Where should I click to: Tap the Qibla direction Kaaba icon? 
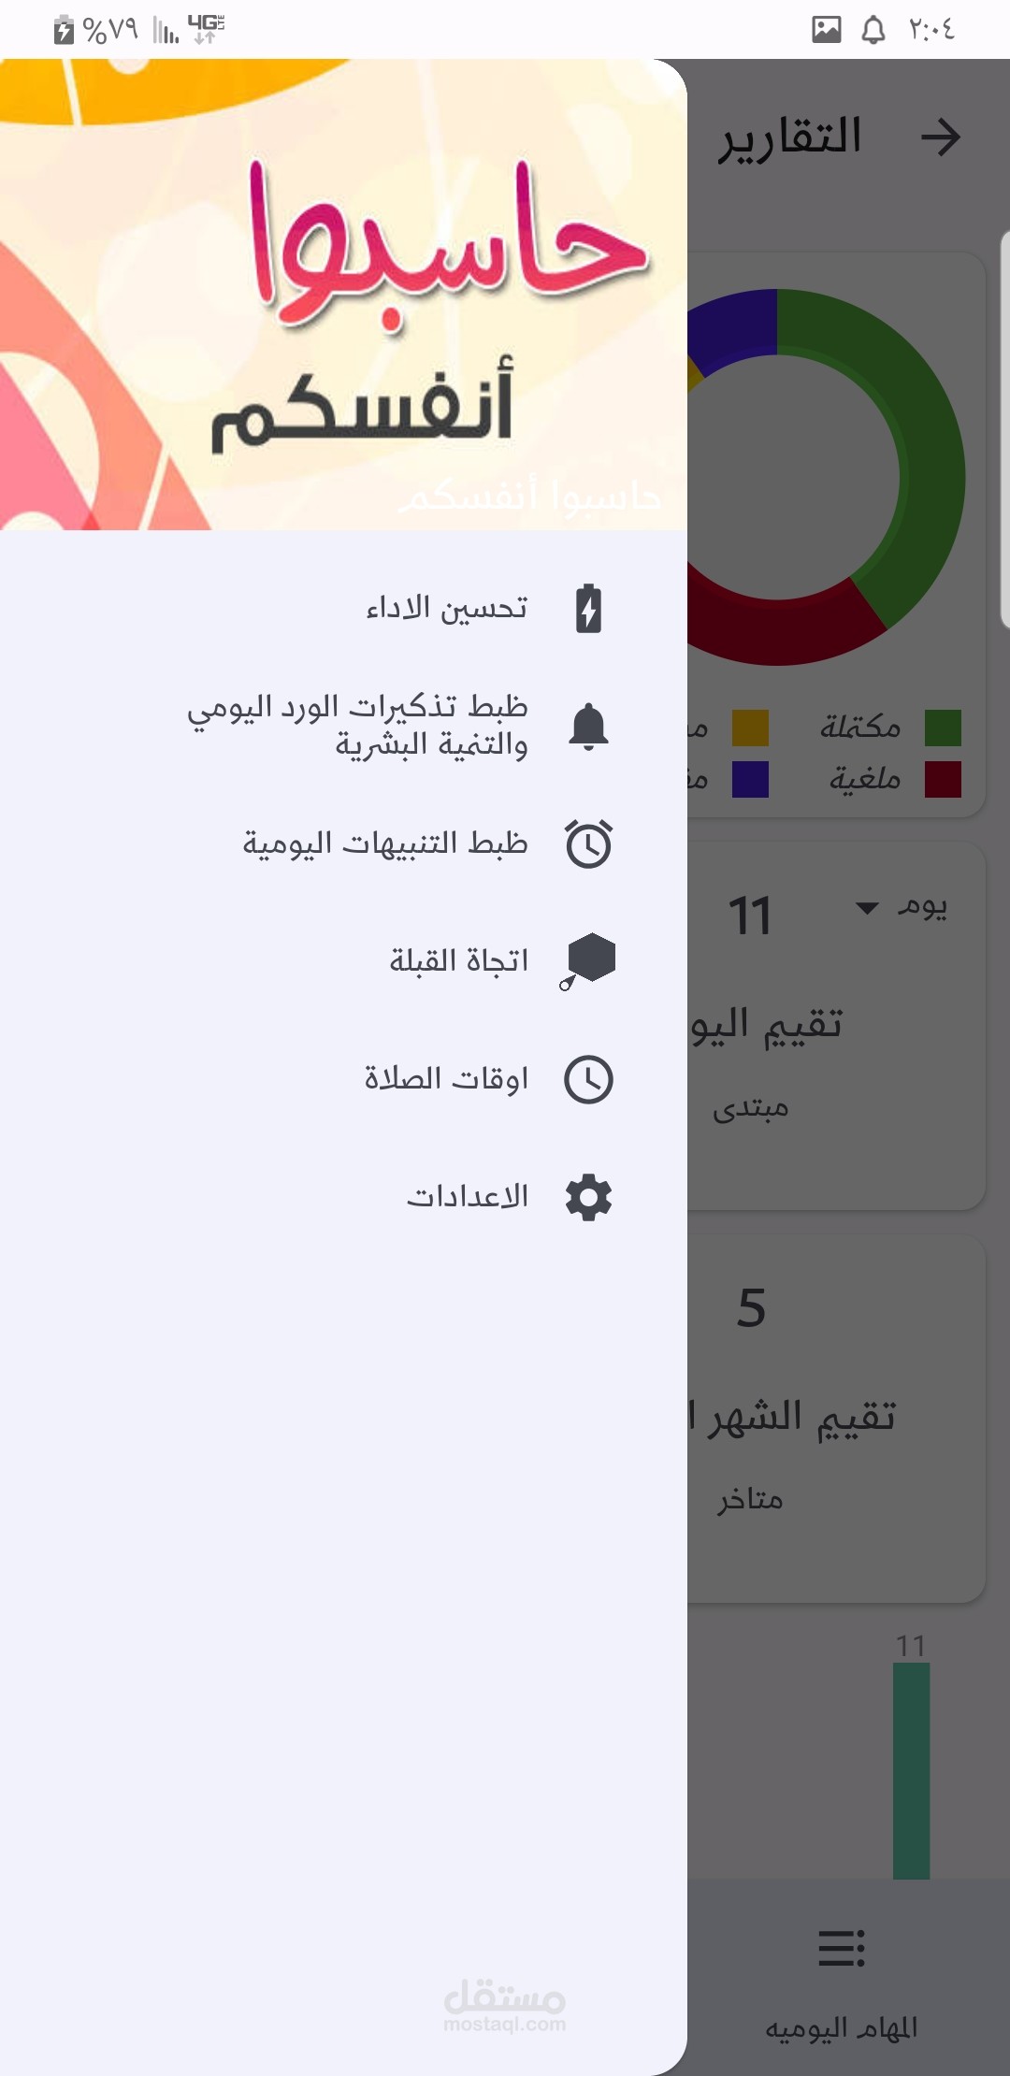[588, 960]
